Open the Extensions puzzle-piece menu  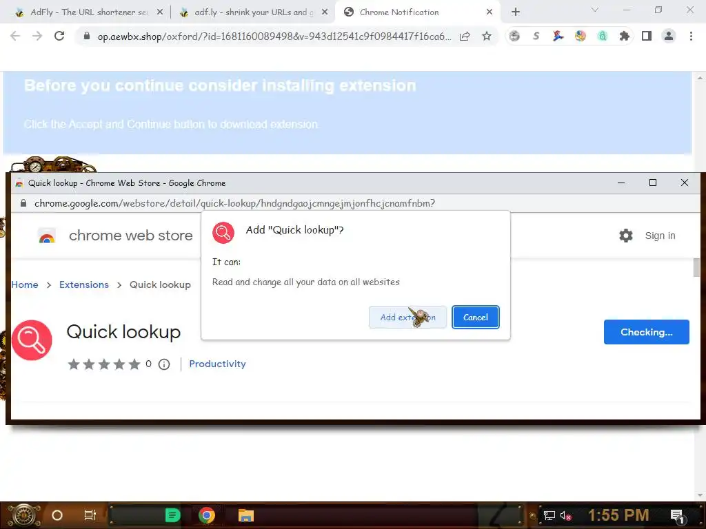point(625,36)
